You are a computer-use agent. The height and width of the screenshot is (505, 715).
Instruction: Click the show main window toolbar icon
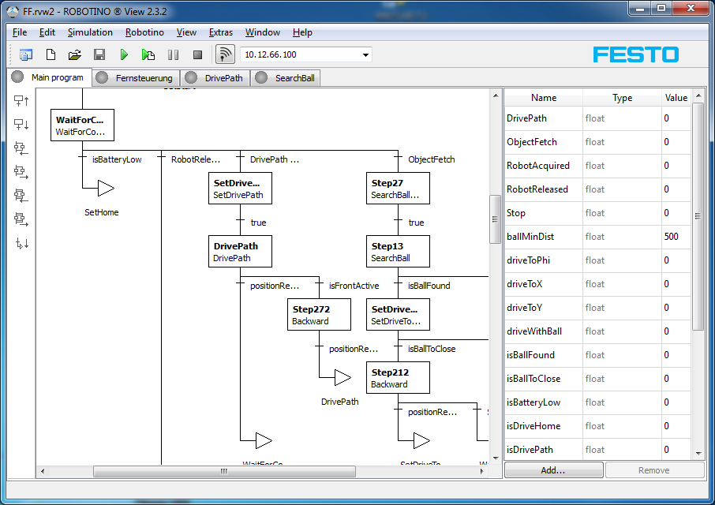pyautogui.click(x=25, y=54)
